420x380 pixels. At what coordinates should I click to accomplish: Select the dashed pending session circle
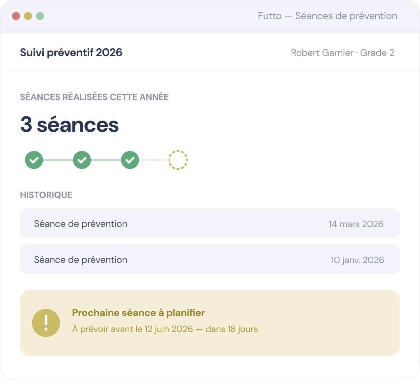(178, 160)
